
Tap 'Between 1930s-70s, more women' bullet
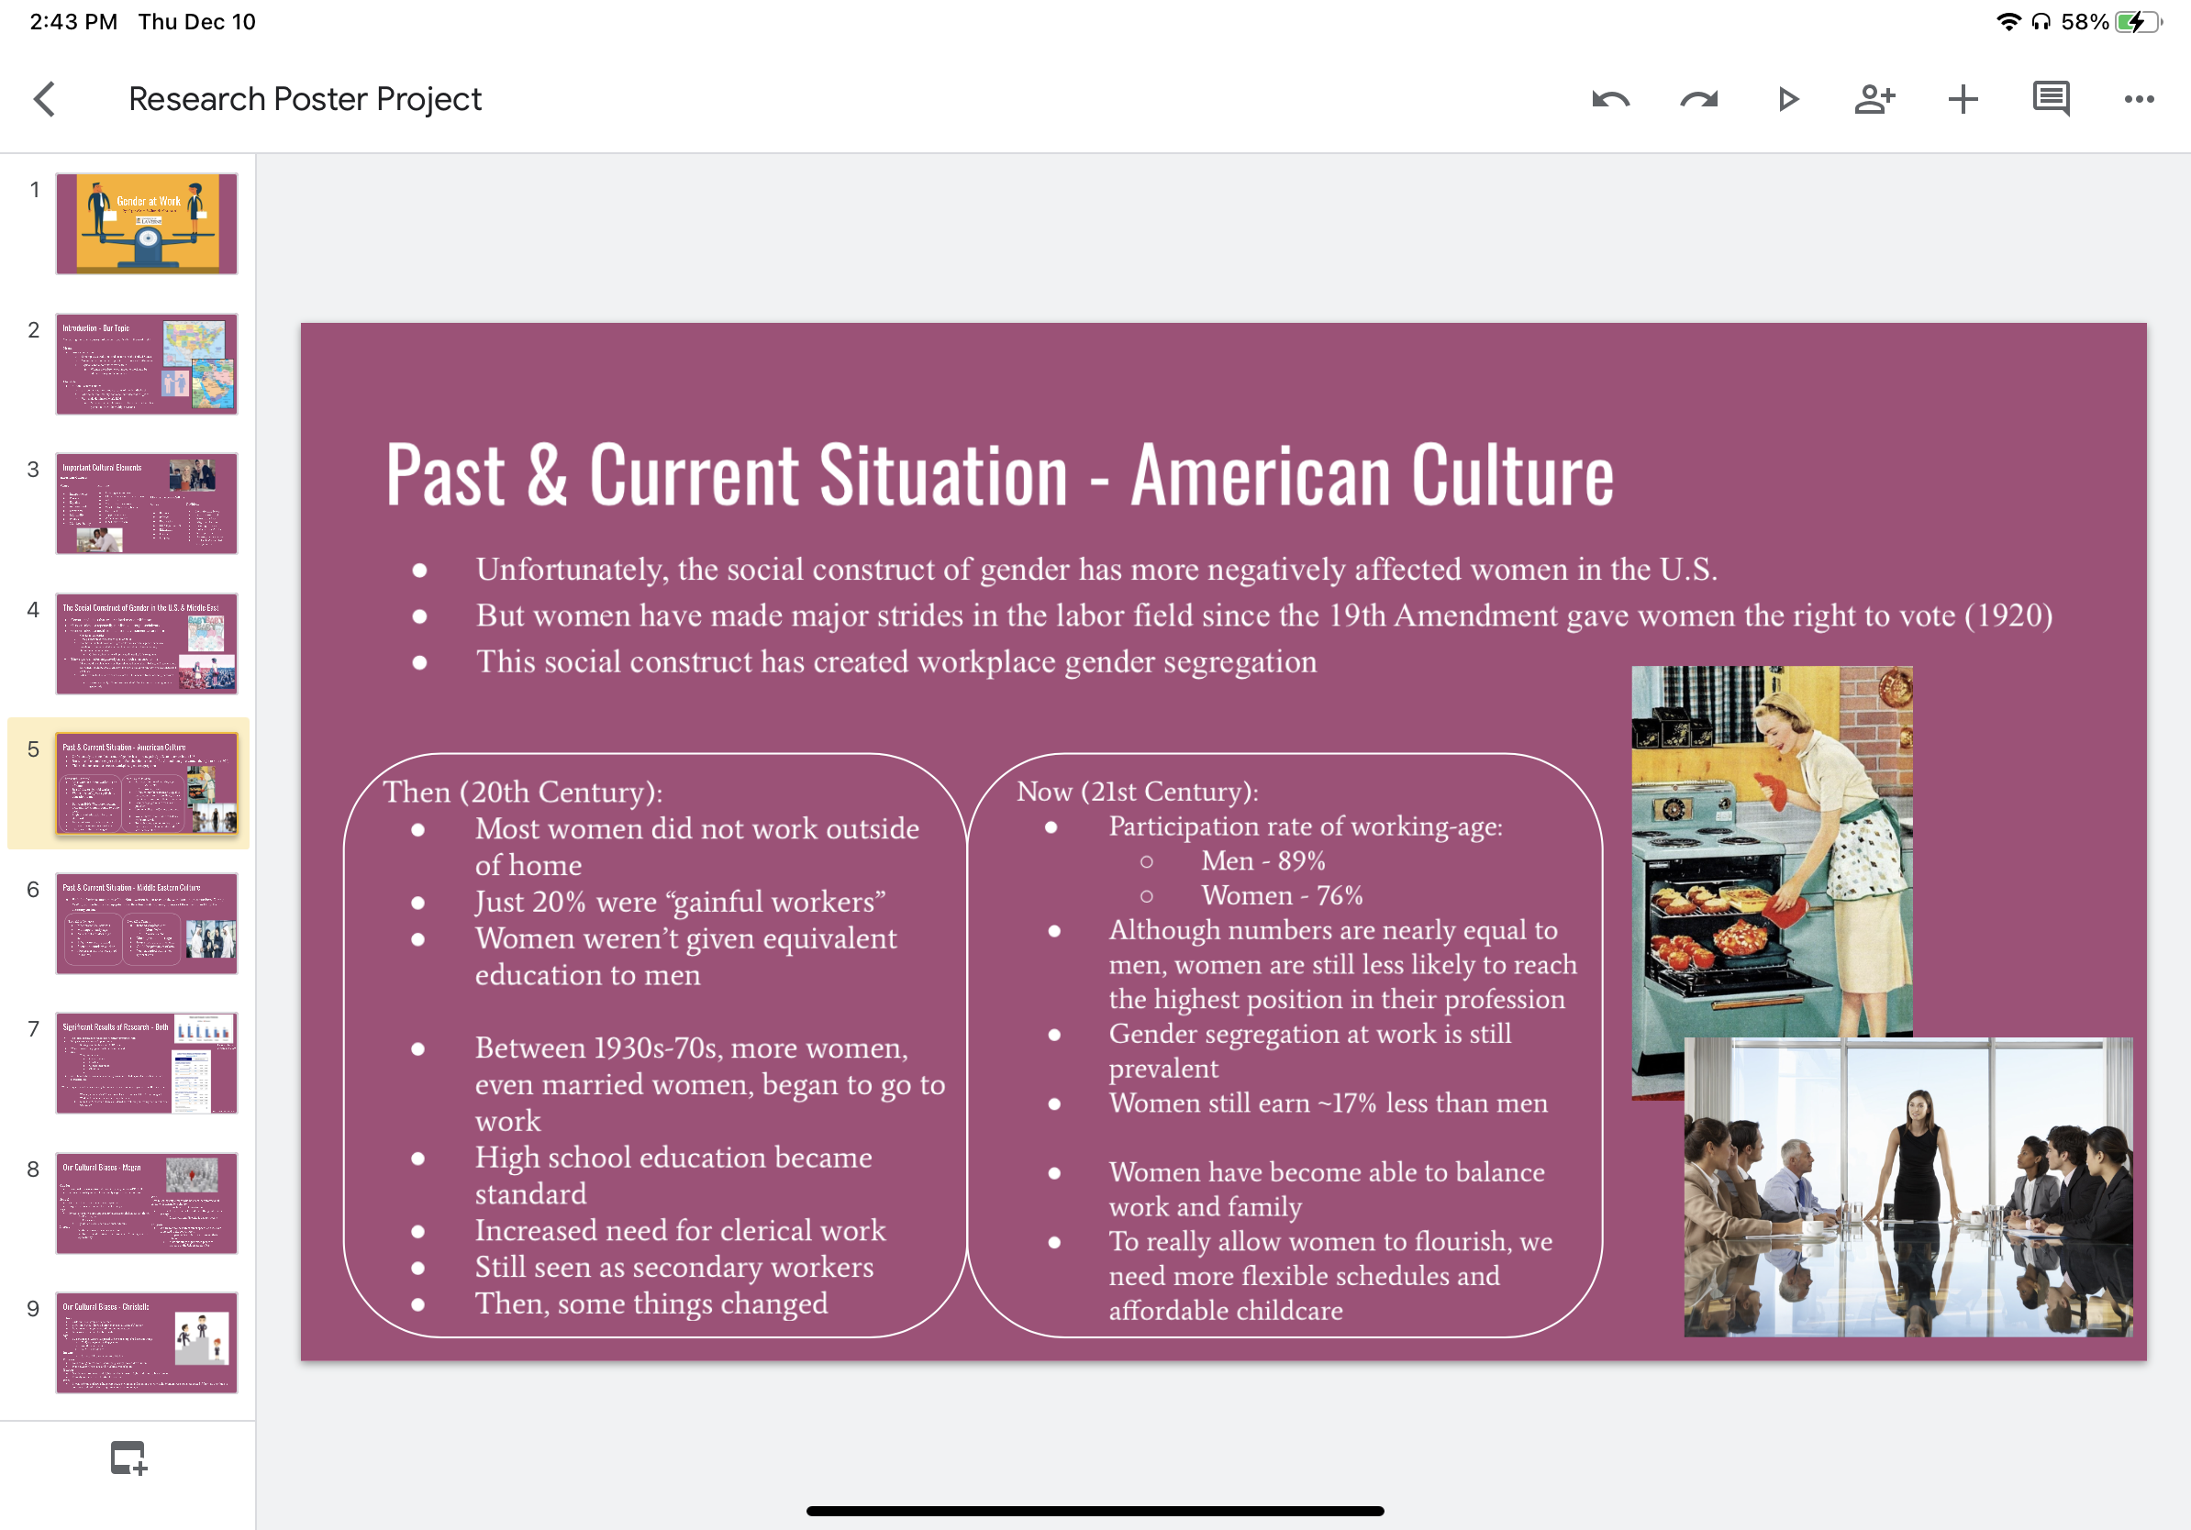click(x=710, y=1084)
